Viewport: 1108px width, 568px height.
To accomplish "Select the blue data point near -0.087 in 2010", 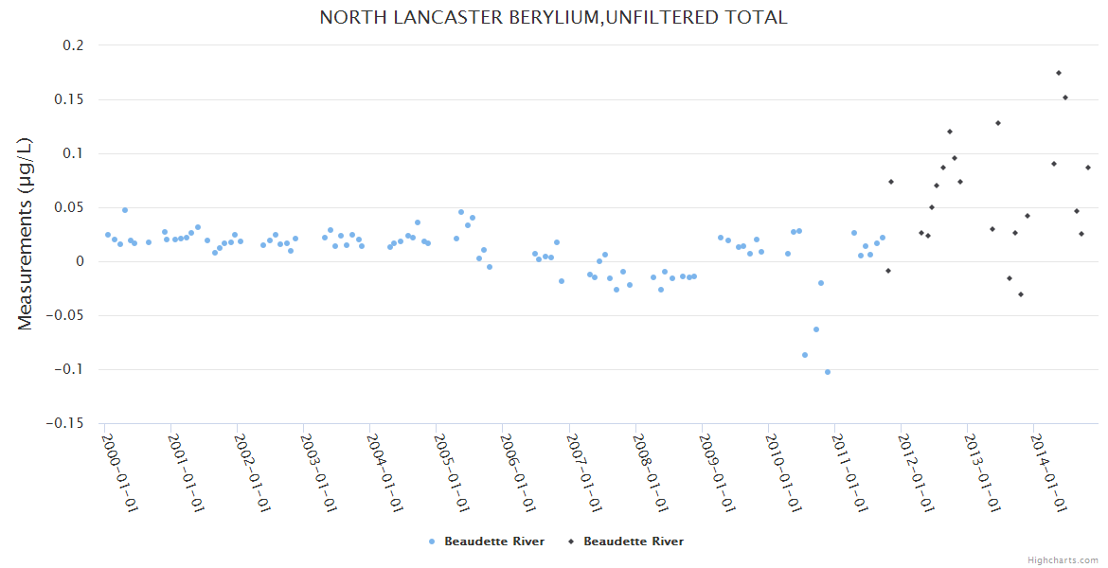I will click(x=805, y=355).
